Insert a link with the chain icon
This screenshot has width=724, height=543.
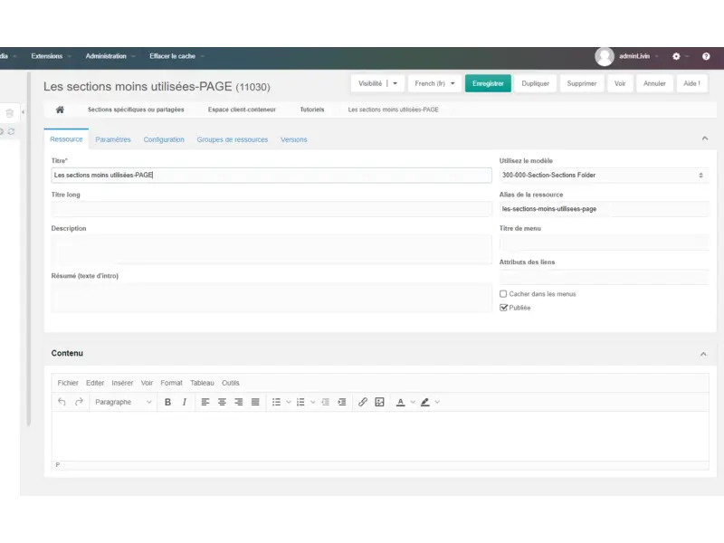pos(362,402)
